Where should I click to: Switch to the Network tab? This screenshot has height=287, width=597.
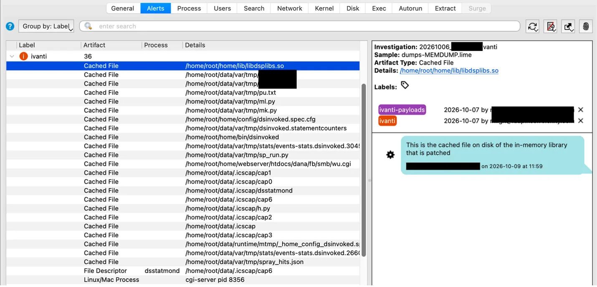(x=290, y=8)
